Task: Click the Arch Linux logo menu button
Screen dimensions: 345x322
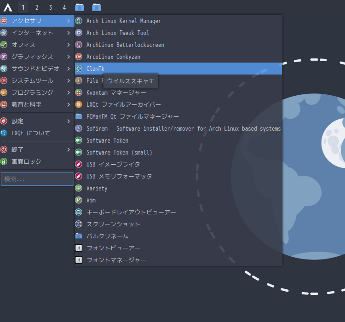Action: pos(8,7)
